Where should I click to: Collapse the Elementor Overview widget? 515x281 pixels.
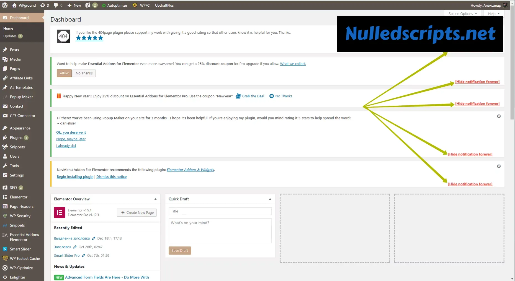(155, 199)
